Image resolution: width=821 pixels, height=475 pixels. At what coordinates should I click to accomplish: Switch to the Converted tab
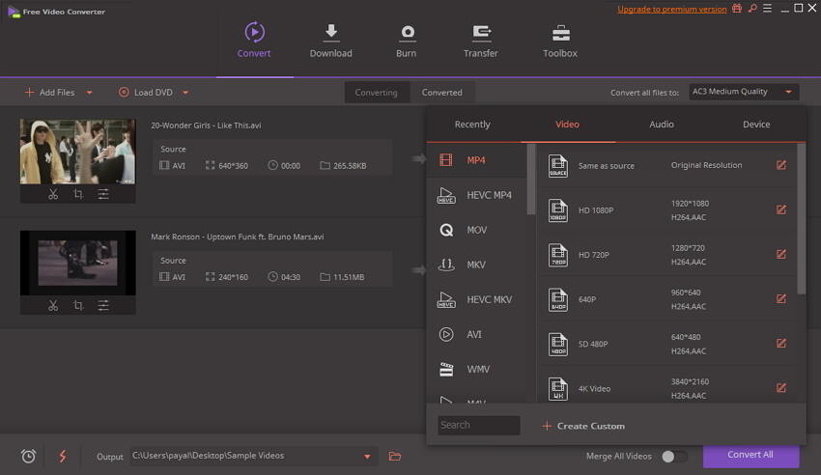click(x=441, y=93)
